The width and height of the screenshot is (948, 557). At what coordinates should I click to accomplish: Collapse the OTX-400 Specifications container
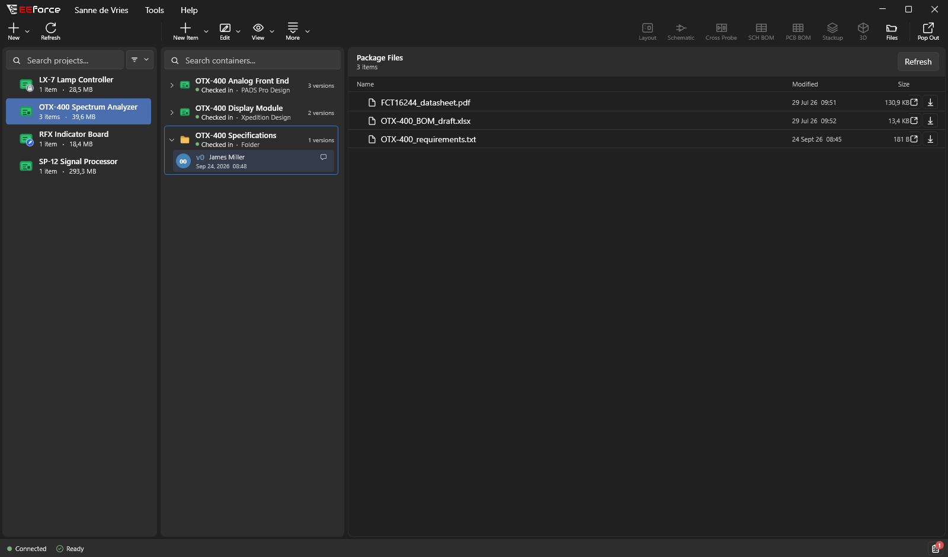pyautogui.click(x=172, y=140)
